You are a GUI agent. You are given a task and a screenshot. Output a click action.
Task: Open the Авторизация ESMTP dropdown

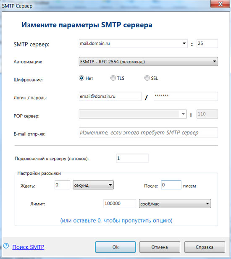tap(148, 62)
